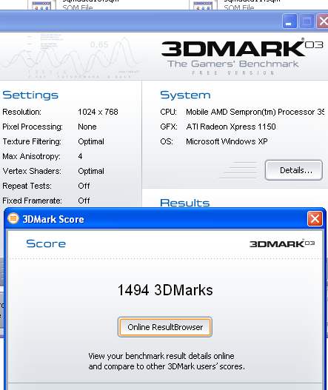Click Texture Filtering value Optimal

(91, 141)
